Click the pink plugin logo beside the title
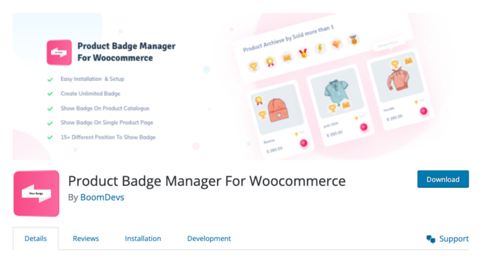 pos(36,194)
